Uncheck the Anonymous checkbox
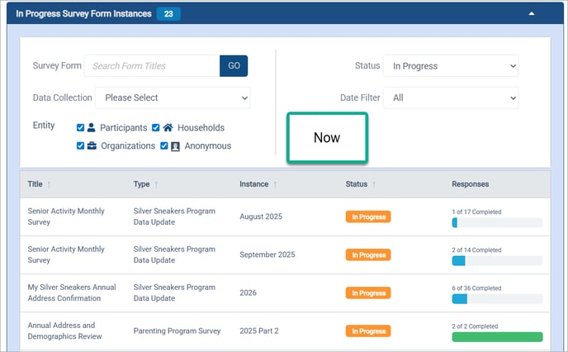 [163, 146]
